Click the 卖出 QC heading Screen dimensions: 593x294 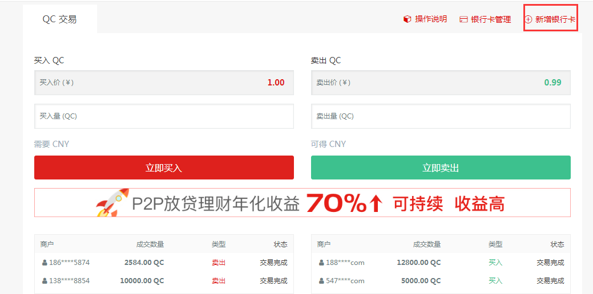[x=326, y=60]
